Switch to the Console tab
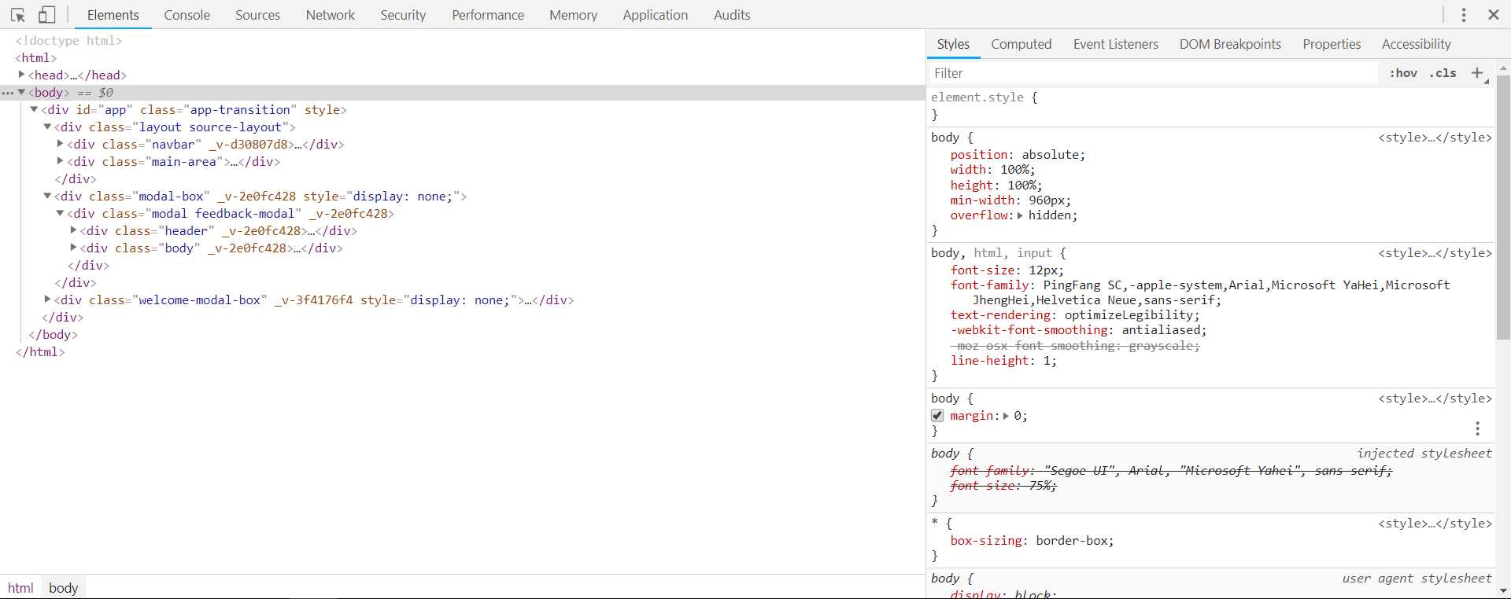Image resolution: width=1511 pixels, height=599 pixels. [x=187, y=15]
